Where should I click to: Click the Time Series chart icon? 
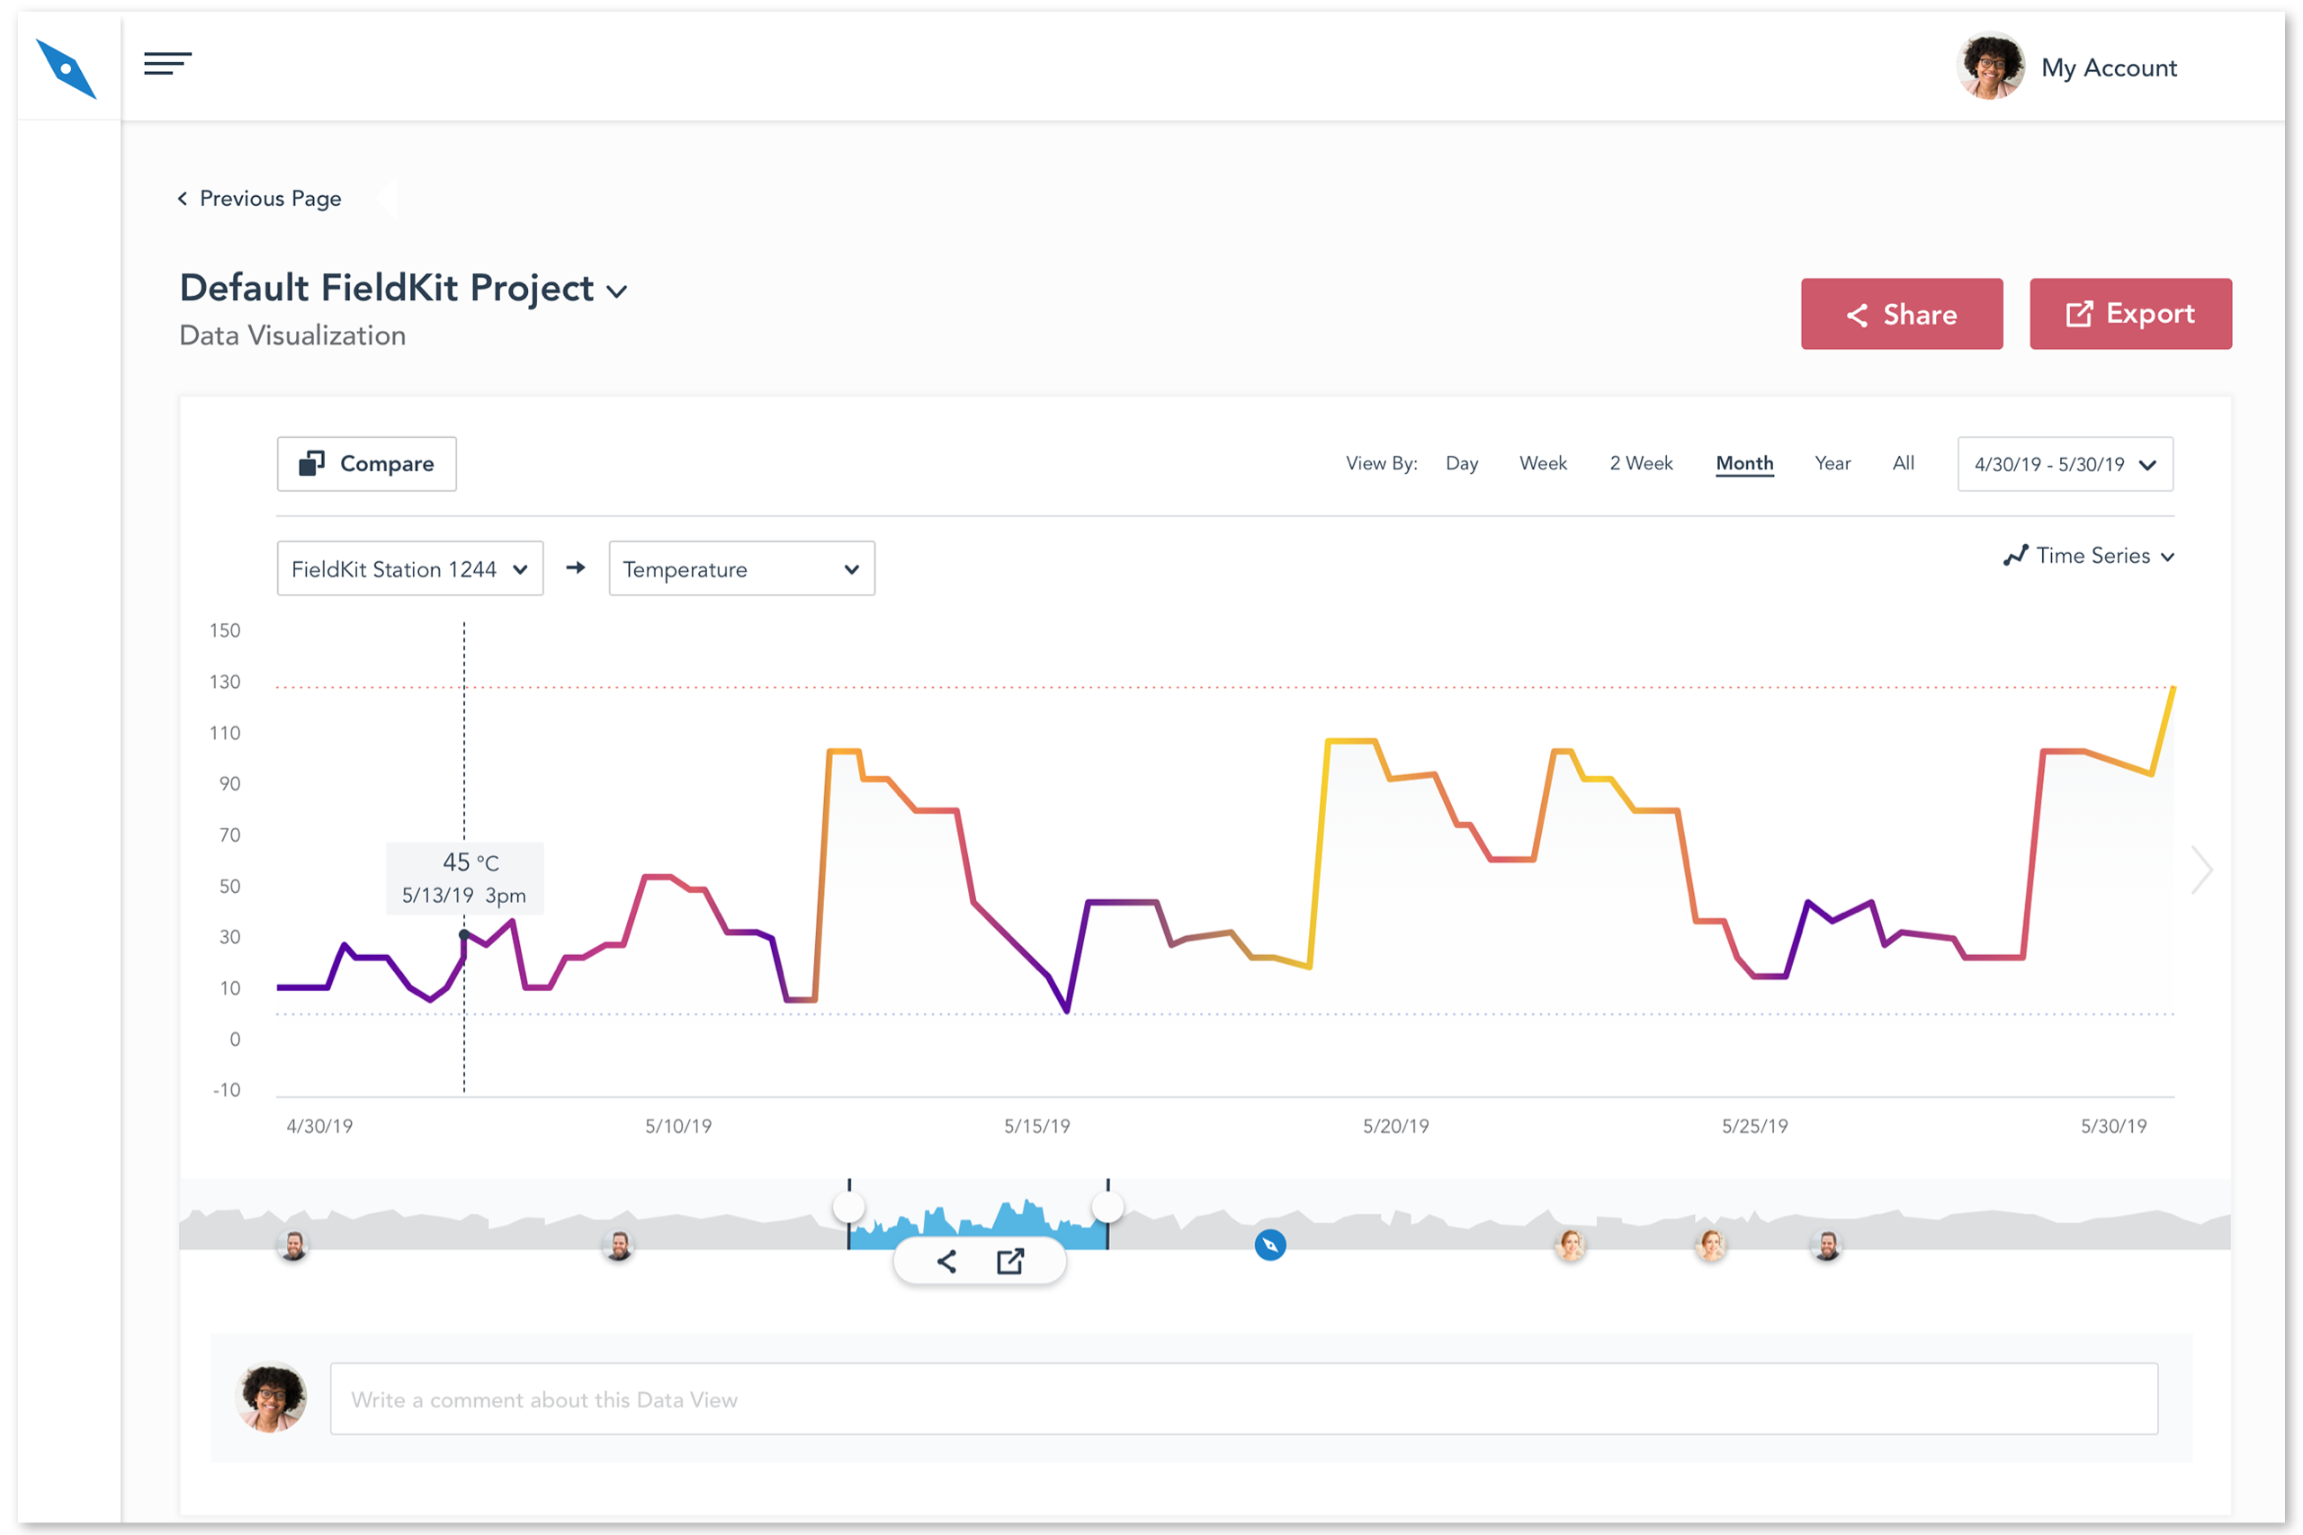pyautogui.click(x=2015, y=556)
